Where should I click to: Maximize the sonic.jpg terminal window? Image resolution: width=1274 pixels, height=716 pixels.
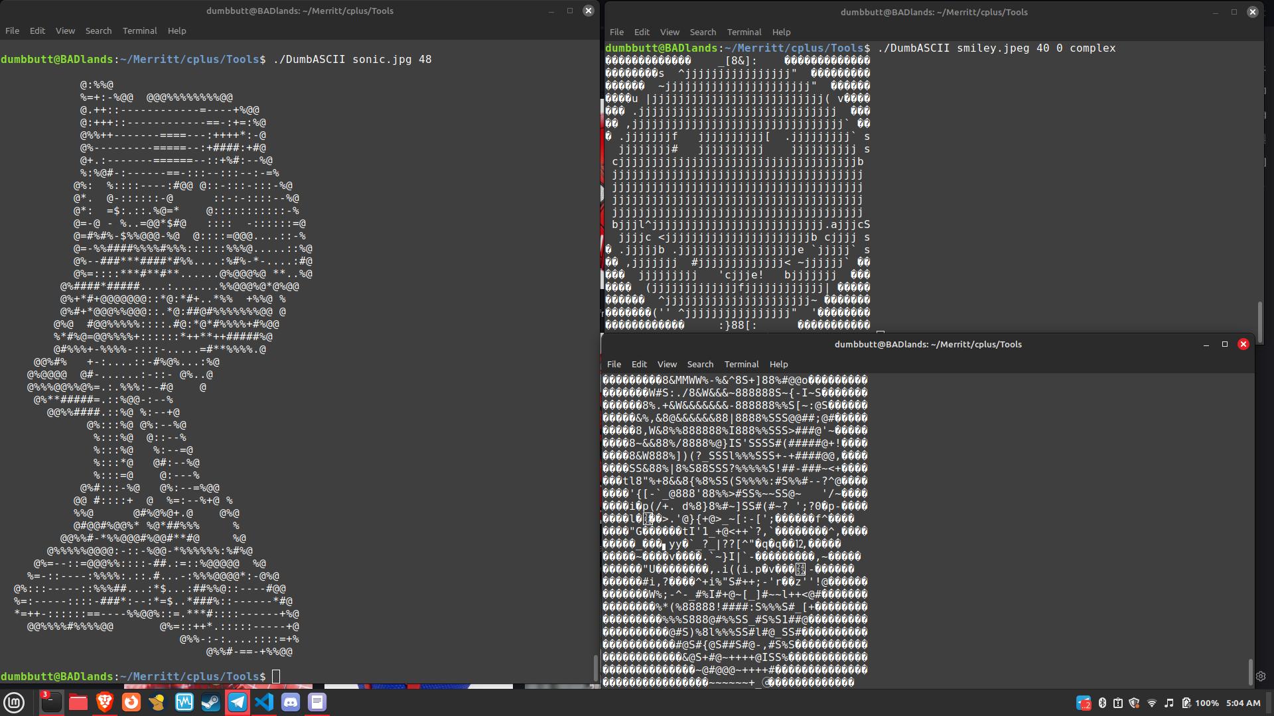coord(569,11)
